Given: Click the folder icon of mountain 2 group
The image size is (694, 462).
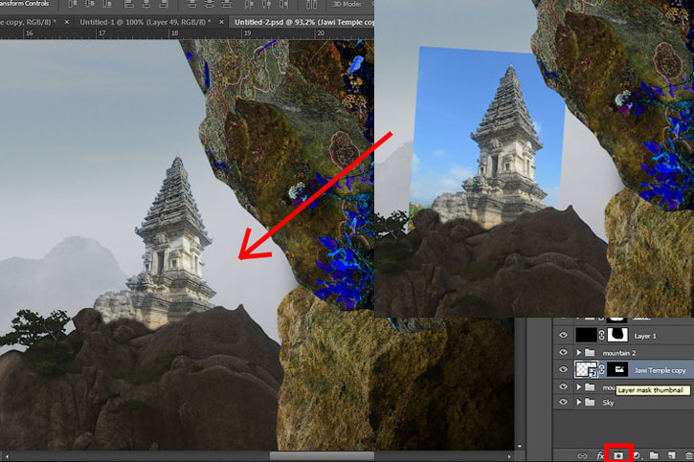Looking at the screenshot, I should pyautogui.click(x=590, y=352).
